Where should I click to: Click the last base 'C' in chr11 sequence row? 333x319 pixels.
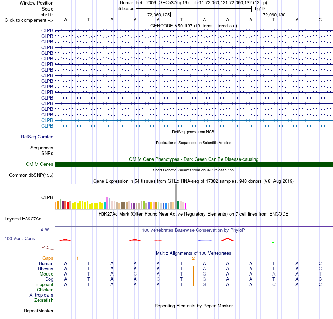point(320,20)
